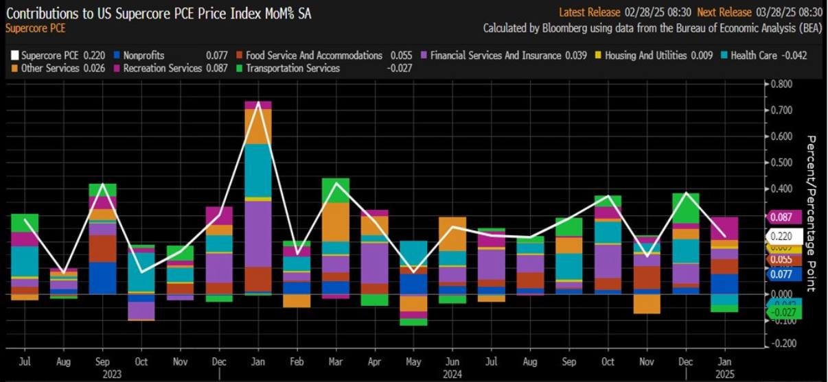Click the blue 0.077 axis value tag

[783, 274]
